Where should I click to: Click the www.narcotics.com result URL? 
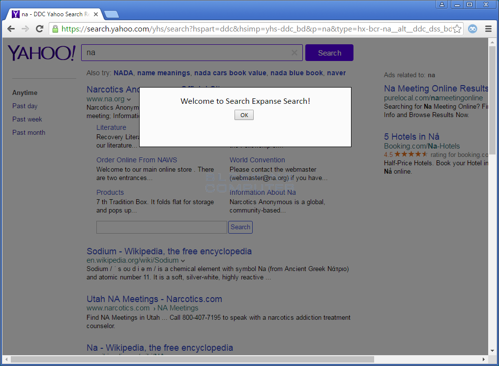click(118, 308)
